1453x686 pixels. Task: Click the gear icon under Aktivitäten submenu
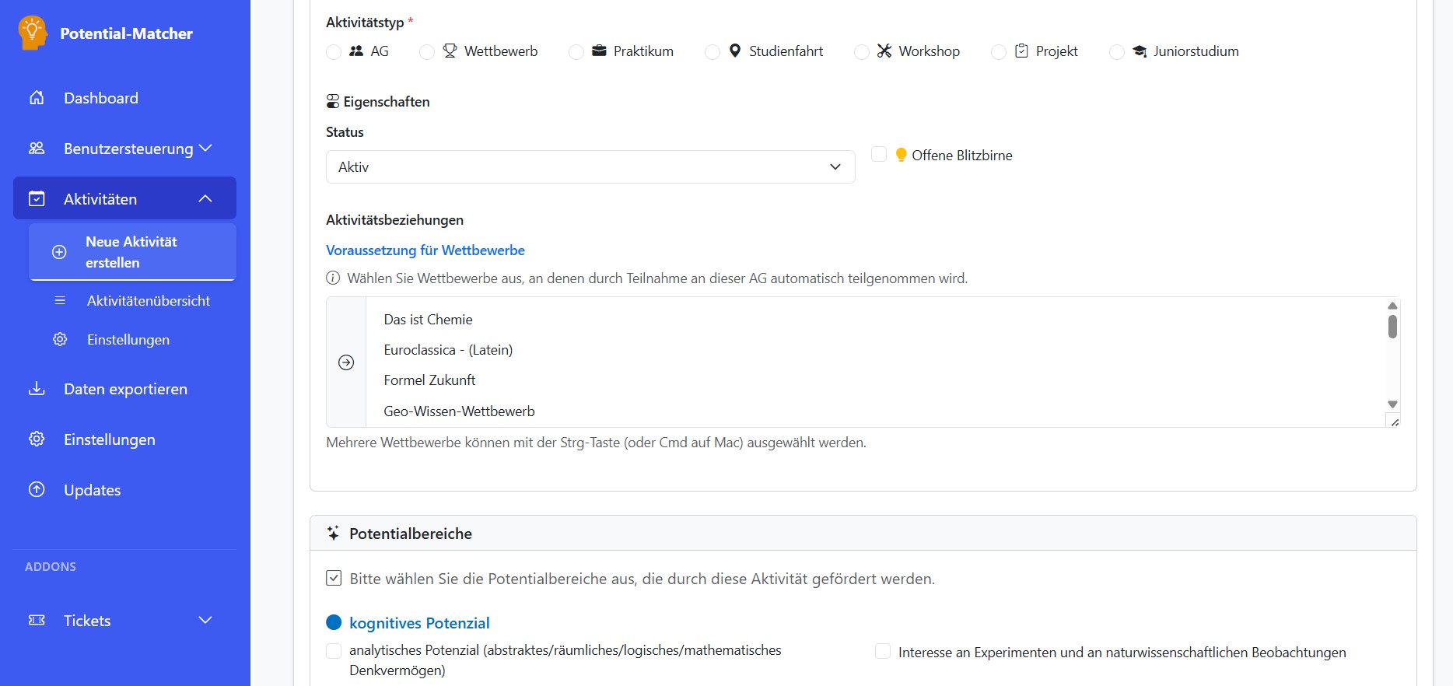point(60,339)
